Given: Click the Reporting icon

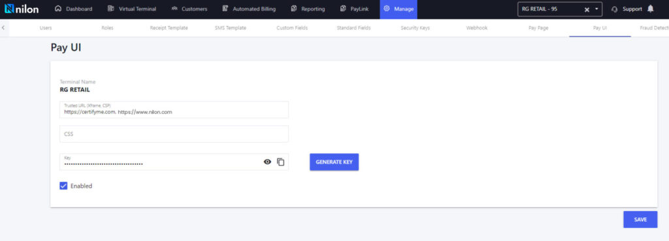Looking at the screenshot, I should tap(293, 8).
